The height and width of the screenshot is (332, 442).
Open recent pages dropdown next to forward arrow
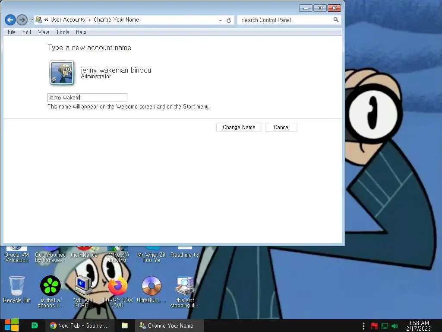coord(31,20)
